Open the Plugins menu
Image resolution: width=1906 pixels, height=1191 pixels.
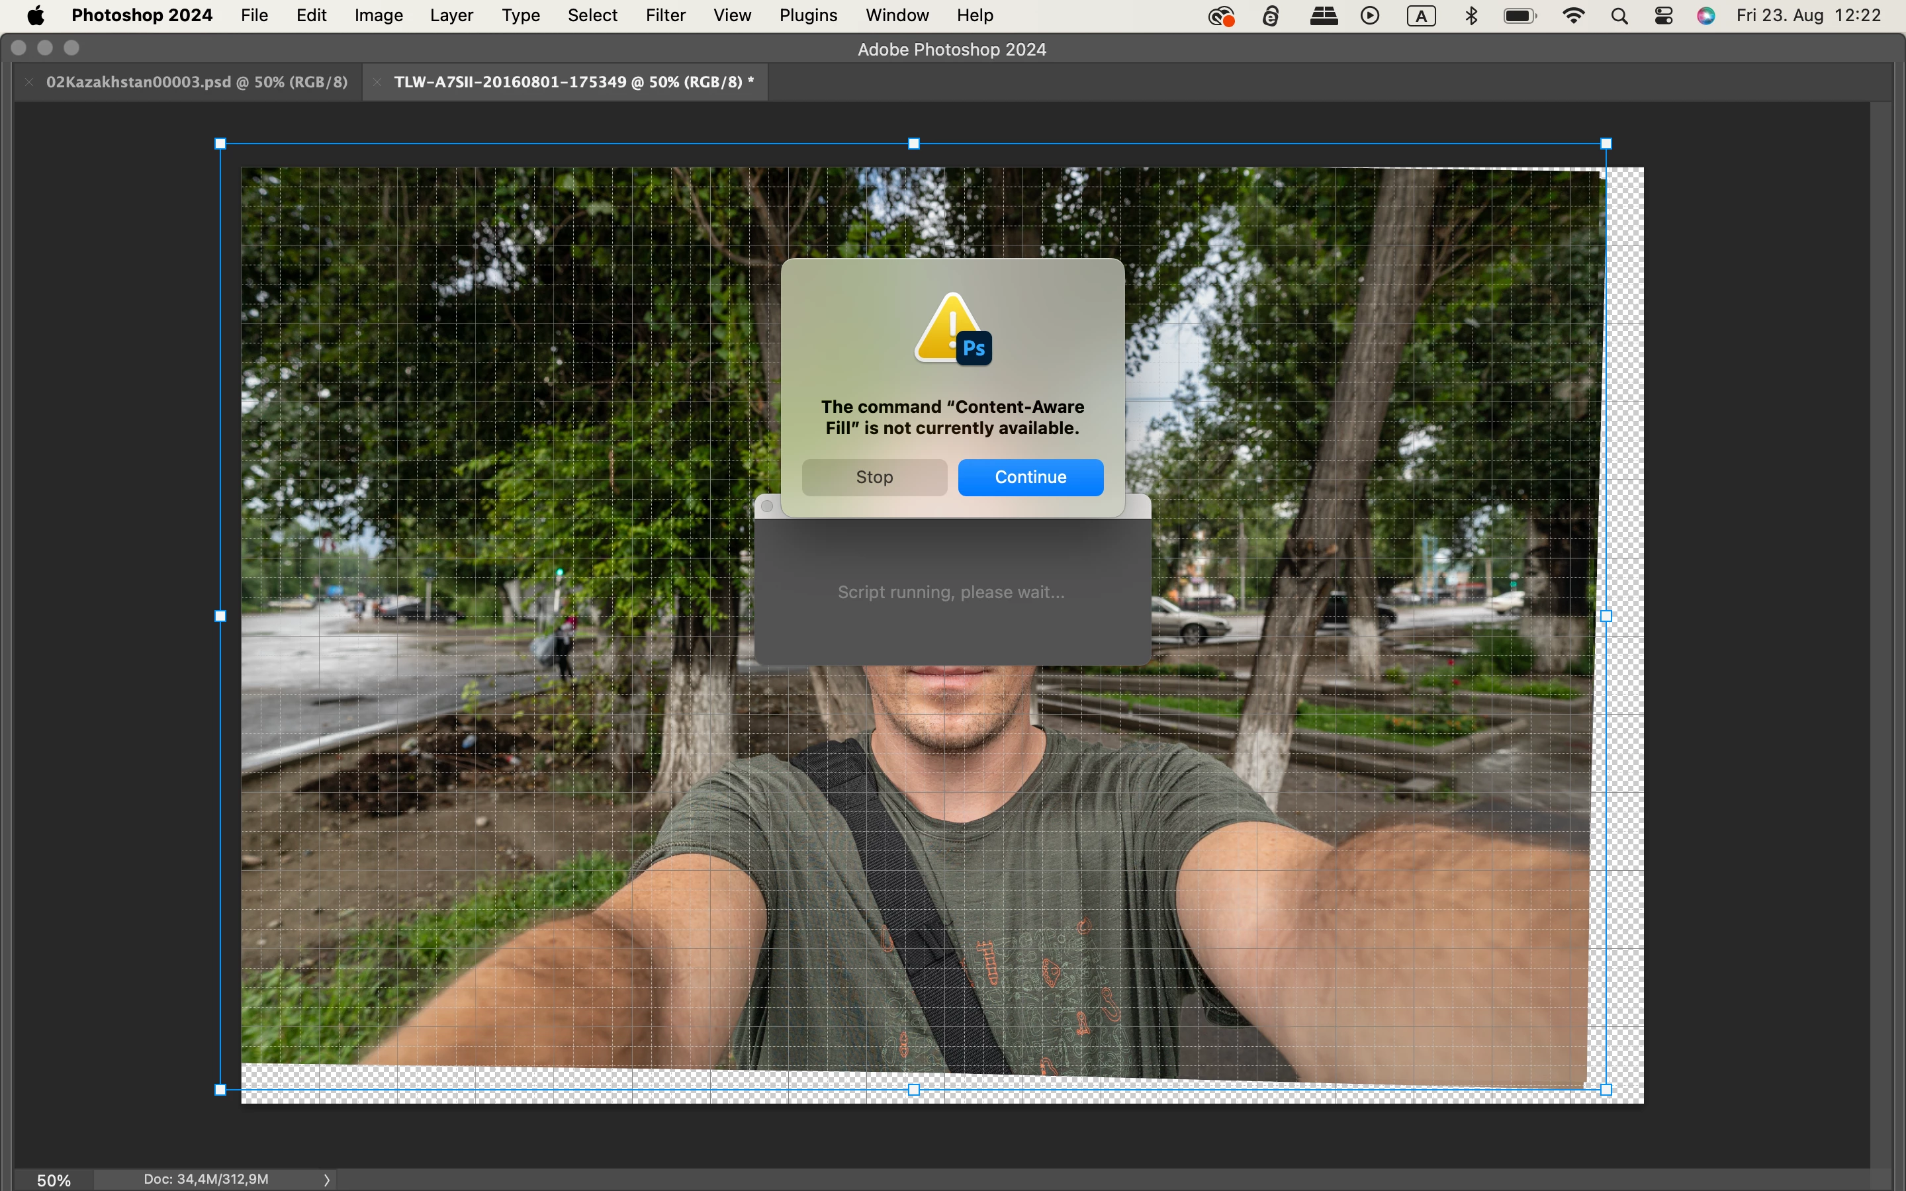[807, 15]
